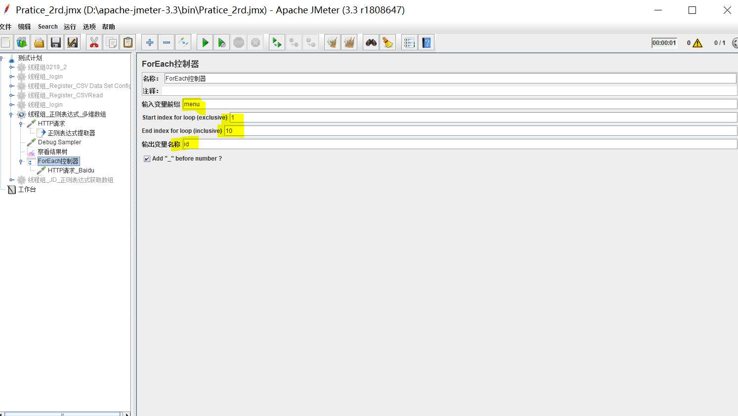Expand 线程组_JD_正则表达式获取数组 node handle
The width and height of the screenshot is (738, 416).
tap(11, 180)
